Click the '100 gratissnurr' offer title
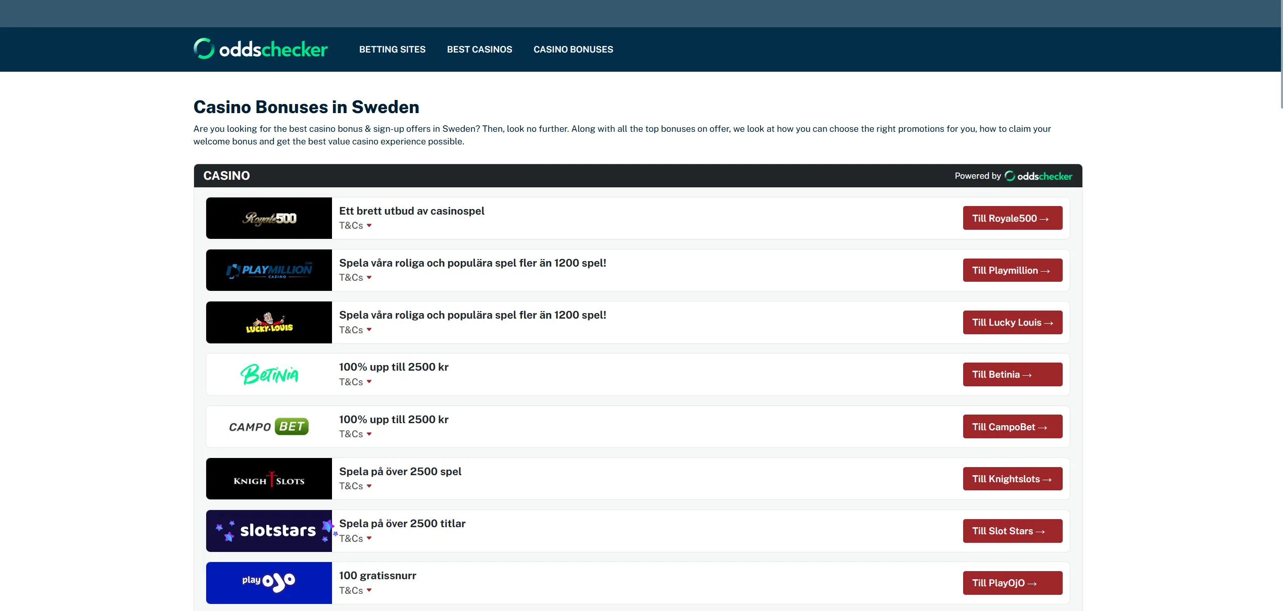The height and width of the screenshot is (611, 1283). pos(377,576)
